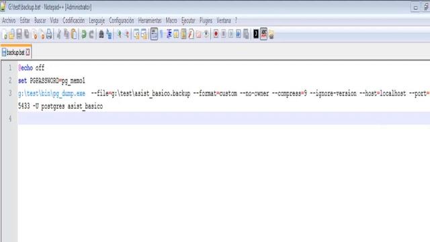This screenshot has height=242, width=430.
Task: Click the Stop Recording macro icon
Action: pos(224,34)
